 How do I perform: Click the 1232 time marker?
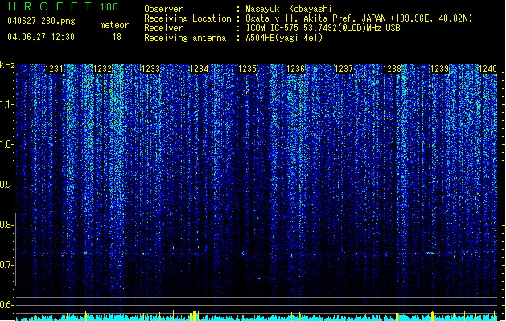coord(102,69)
